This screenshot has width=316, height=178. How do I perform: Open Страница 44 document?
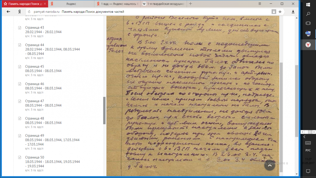pos(34,45)
